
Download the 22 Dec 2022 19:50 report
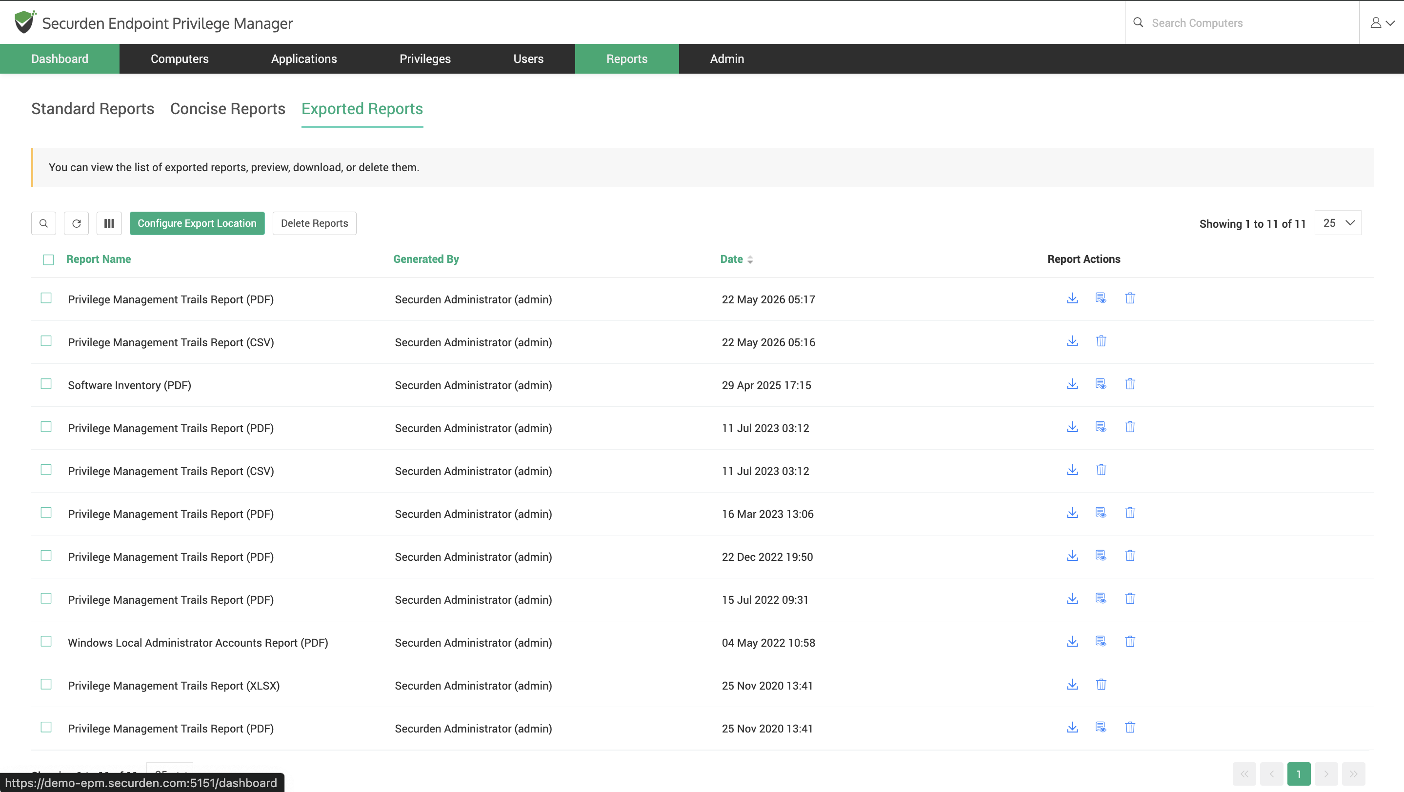coord(1072,556)
